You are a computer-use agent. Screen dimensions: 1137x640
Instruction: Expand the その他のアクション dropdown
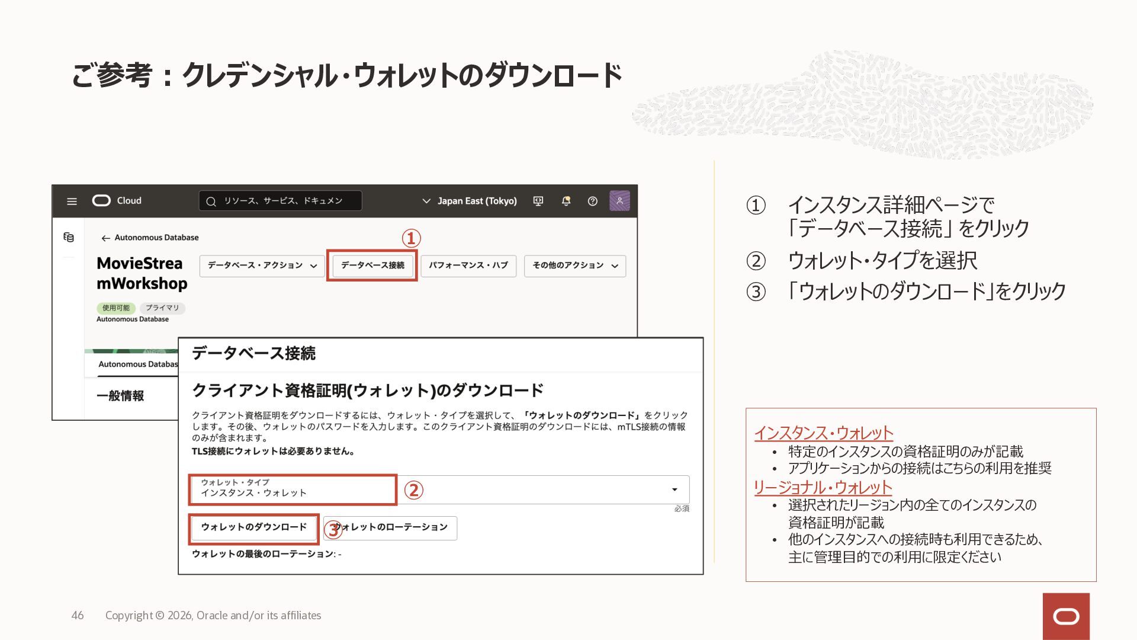point(574,265)
